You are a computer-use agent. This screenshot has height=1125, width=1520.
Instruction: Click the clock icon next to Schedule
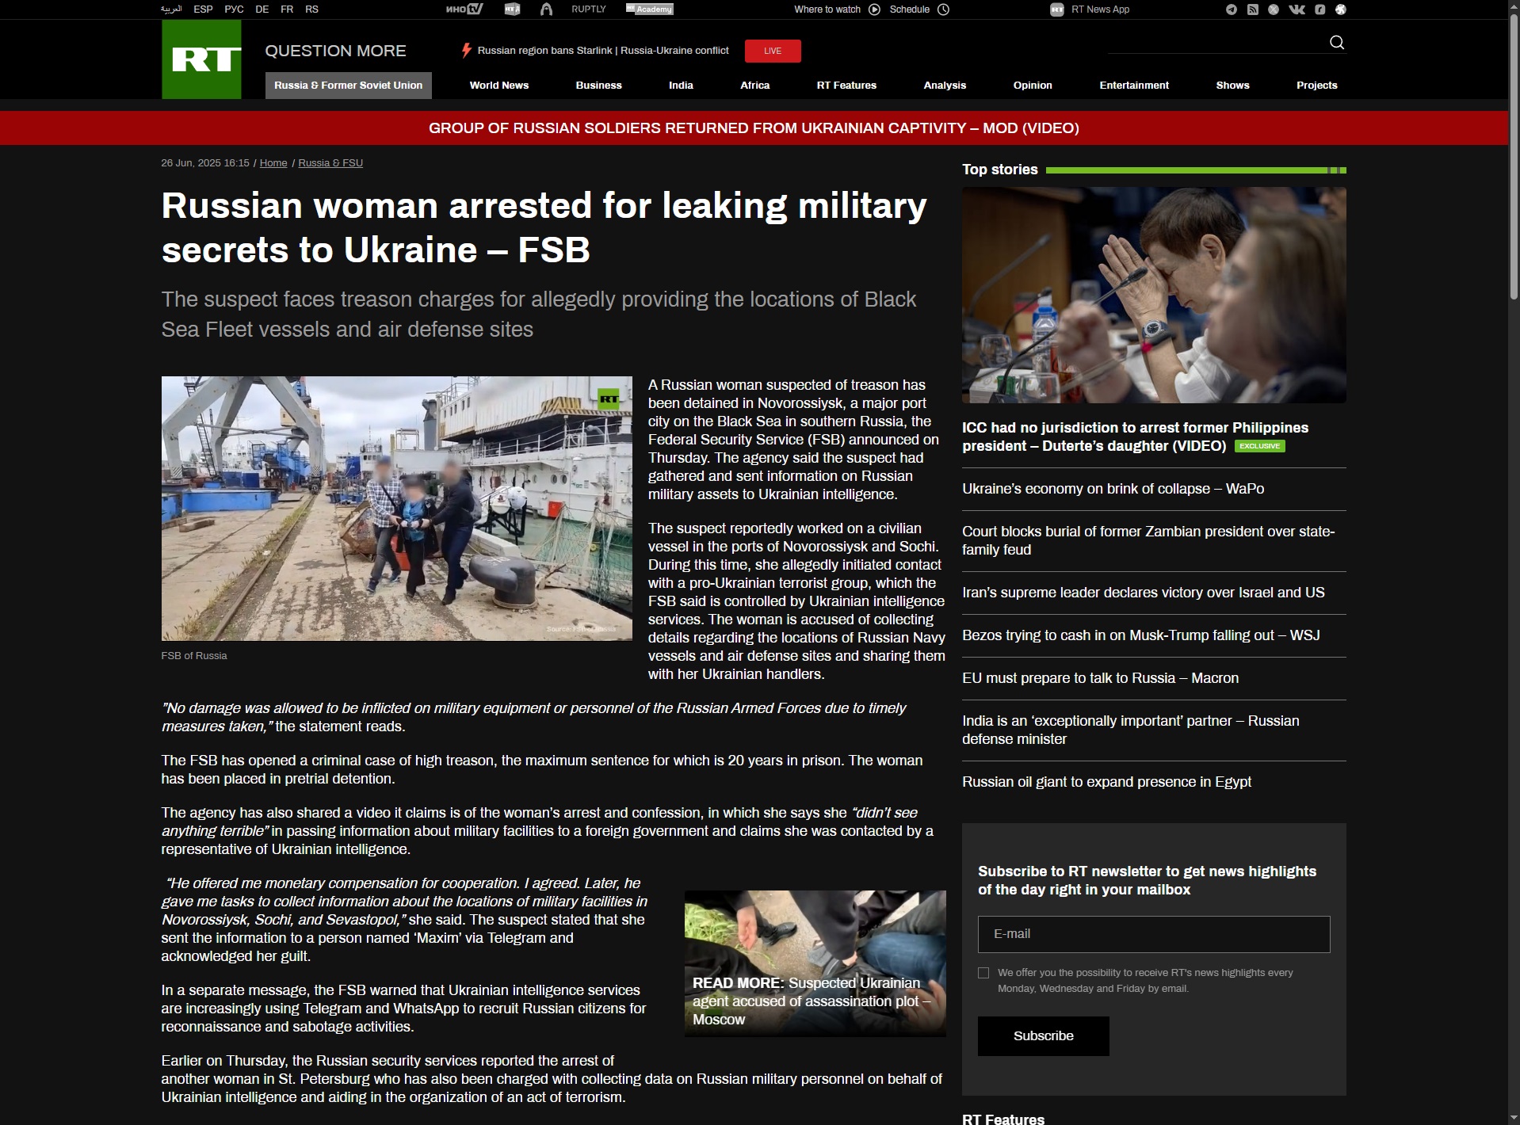point(944,10)
